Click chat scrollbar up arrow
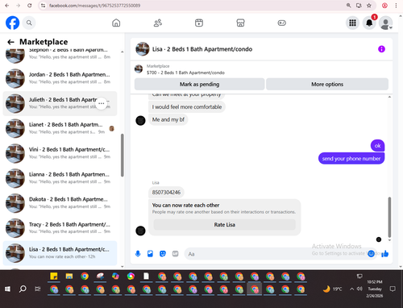 (389, 97)
